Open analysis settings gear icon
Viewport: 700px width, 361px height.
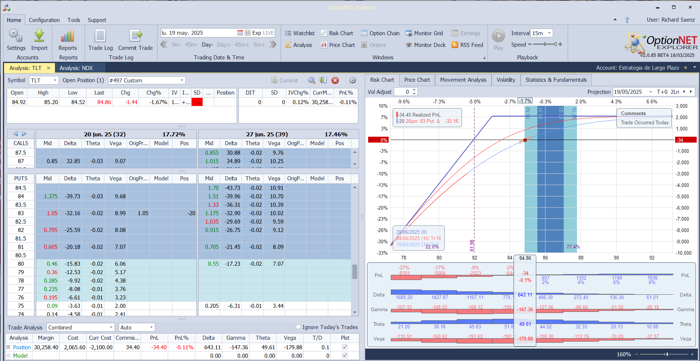(x=353, y=80)
